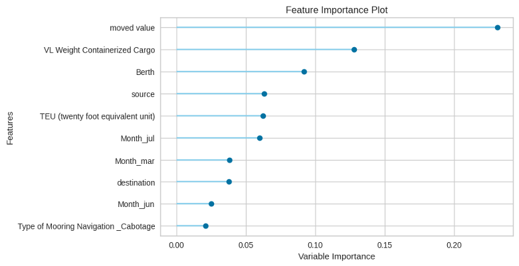Click the 0.10 x-axis tick label
This screenshot has height=266, width=519.
[316, 245]
